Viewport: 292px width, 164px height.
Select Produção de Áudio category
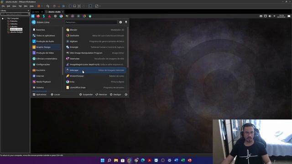46,41
